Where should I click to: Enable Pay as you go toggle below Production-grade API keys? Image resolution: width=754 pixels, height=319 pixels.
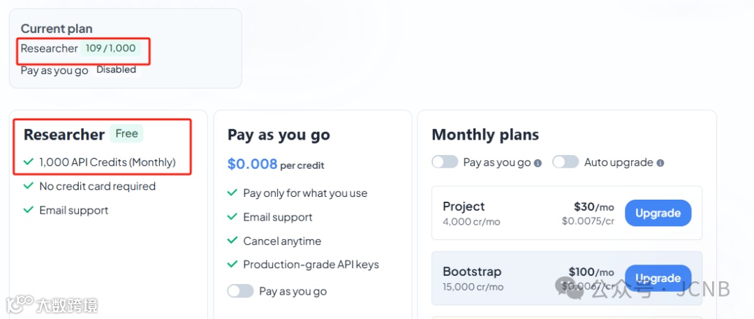[x=240, y=291]
